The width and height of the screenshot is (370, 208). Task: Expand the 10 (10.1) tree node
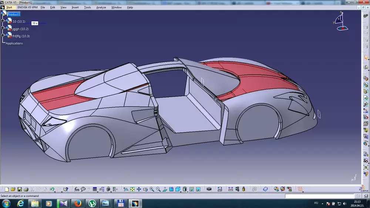coord(3,21)
